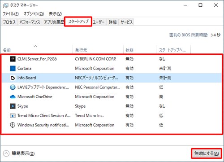Click the Task Manager title bar icon

[x=6, y=5]
